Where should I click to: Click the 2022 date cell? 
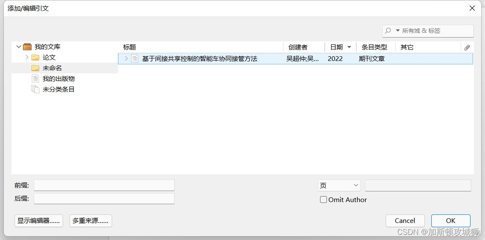(x=335, y=58)
